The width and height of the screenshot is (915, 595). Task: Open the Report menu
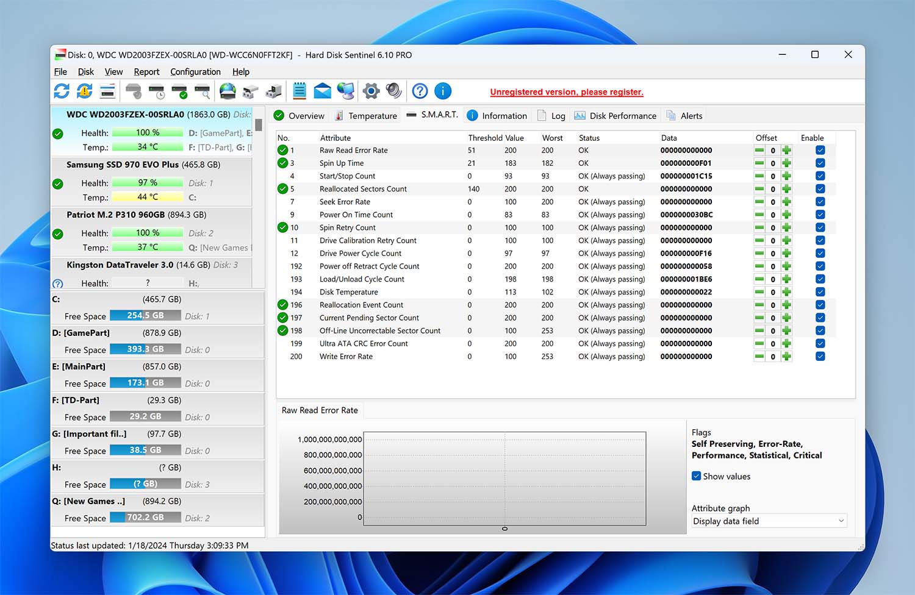point(146,72)
